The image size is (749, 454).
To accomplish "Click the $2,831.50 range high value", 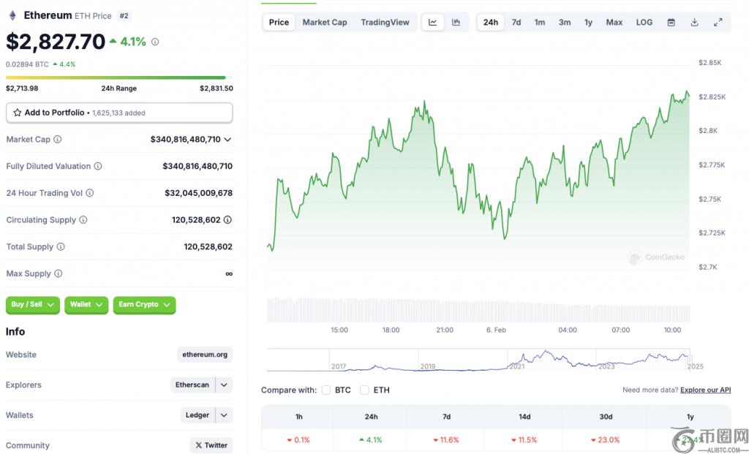I will click(x=217, y=88).
